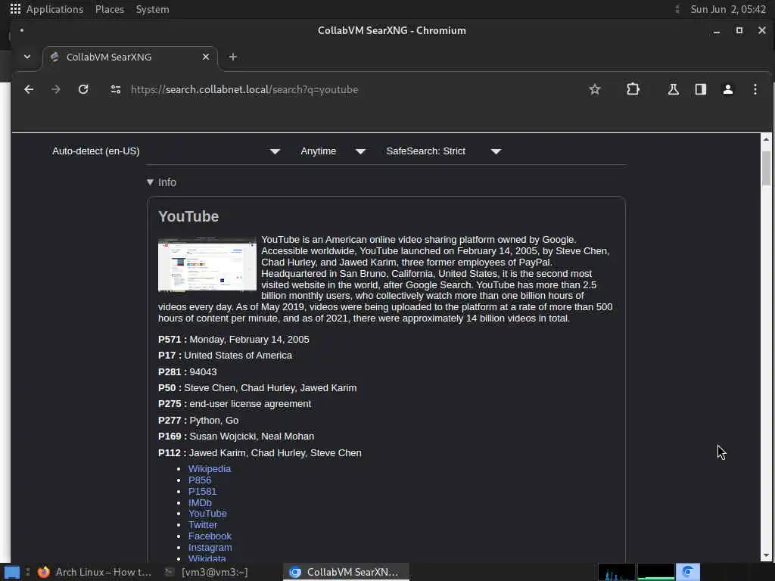Screen dimensions: 775x581
Task: Click the P277 Python, Go row
Action: coord(198,421)
